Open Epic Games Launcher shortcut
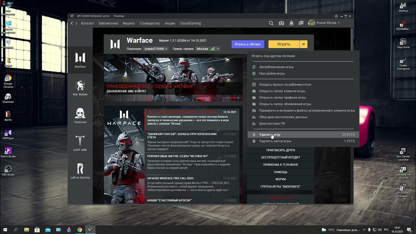 point(403,154)
